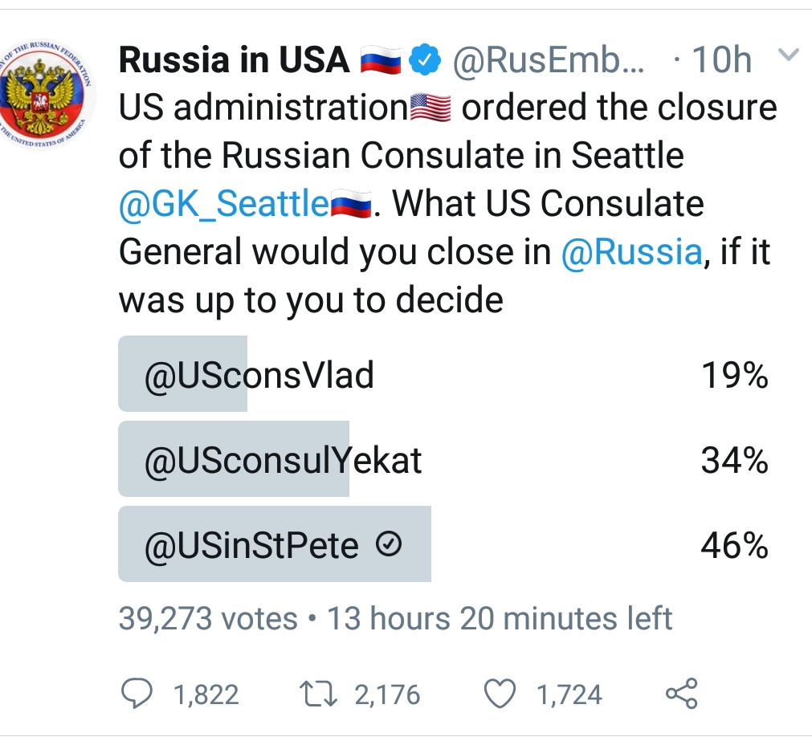Tap the share icon
Viewport: 812px width, 737px height.
683,694
